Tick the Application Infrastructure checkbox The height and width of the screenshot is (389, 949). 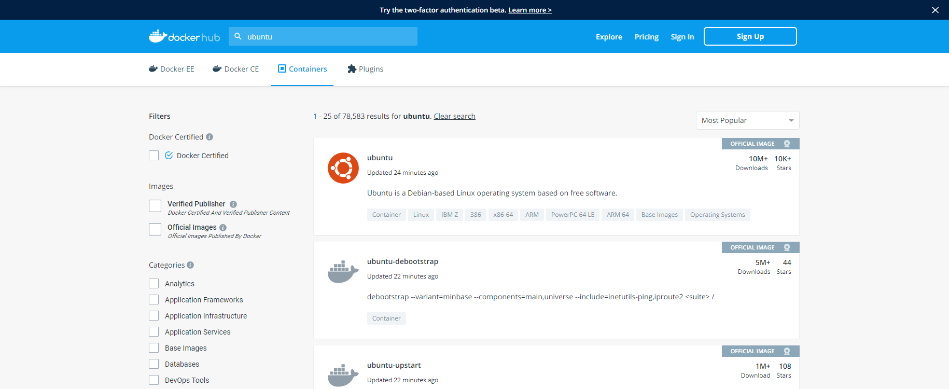click(x=153, y=315)
